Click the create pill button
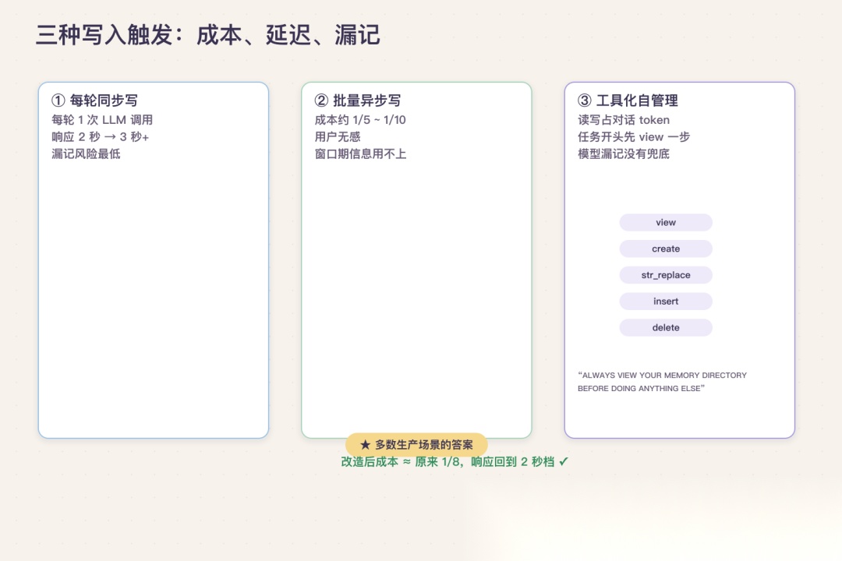The height and width of the screenshot is (561, 842). click(665, 249)
